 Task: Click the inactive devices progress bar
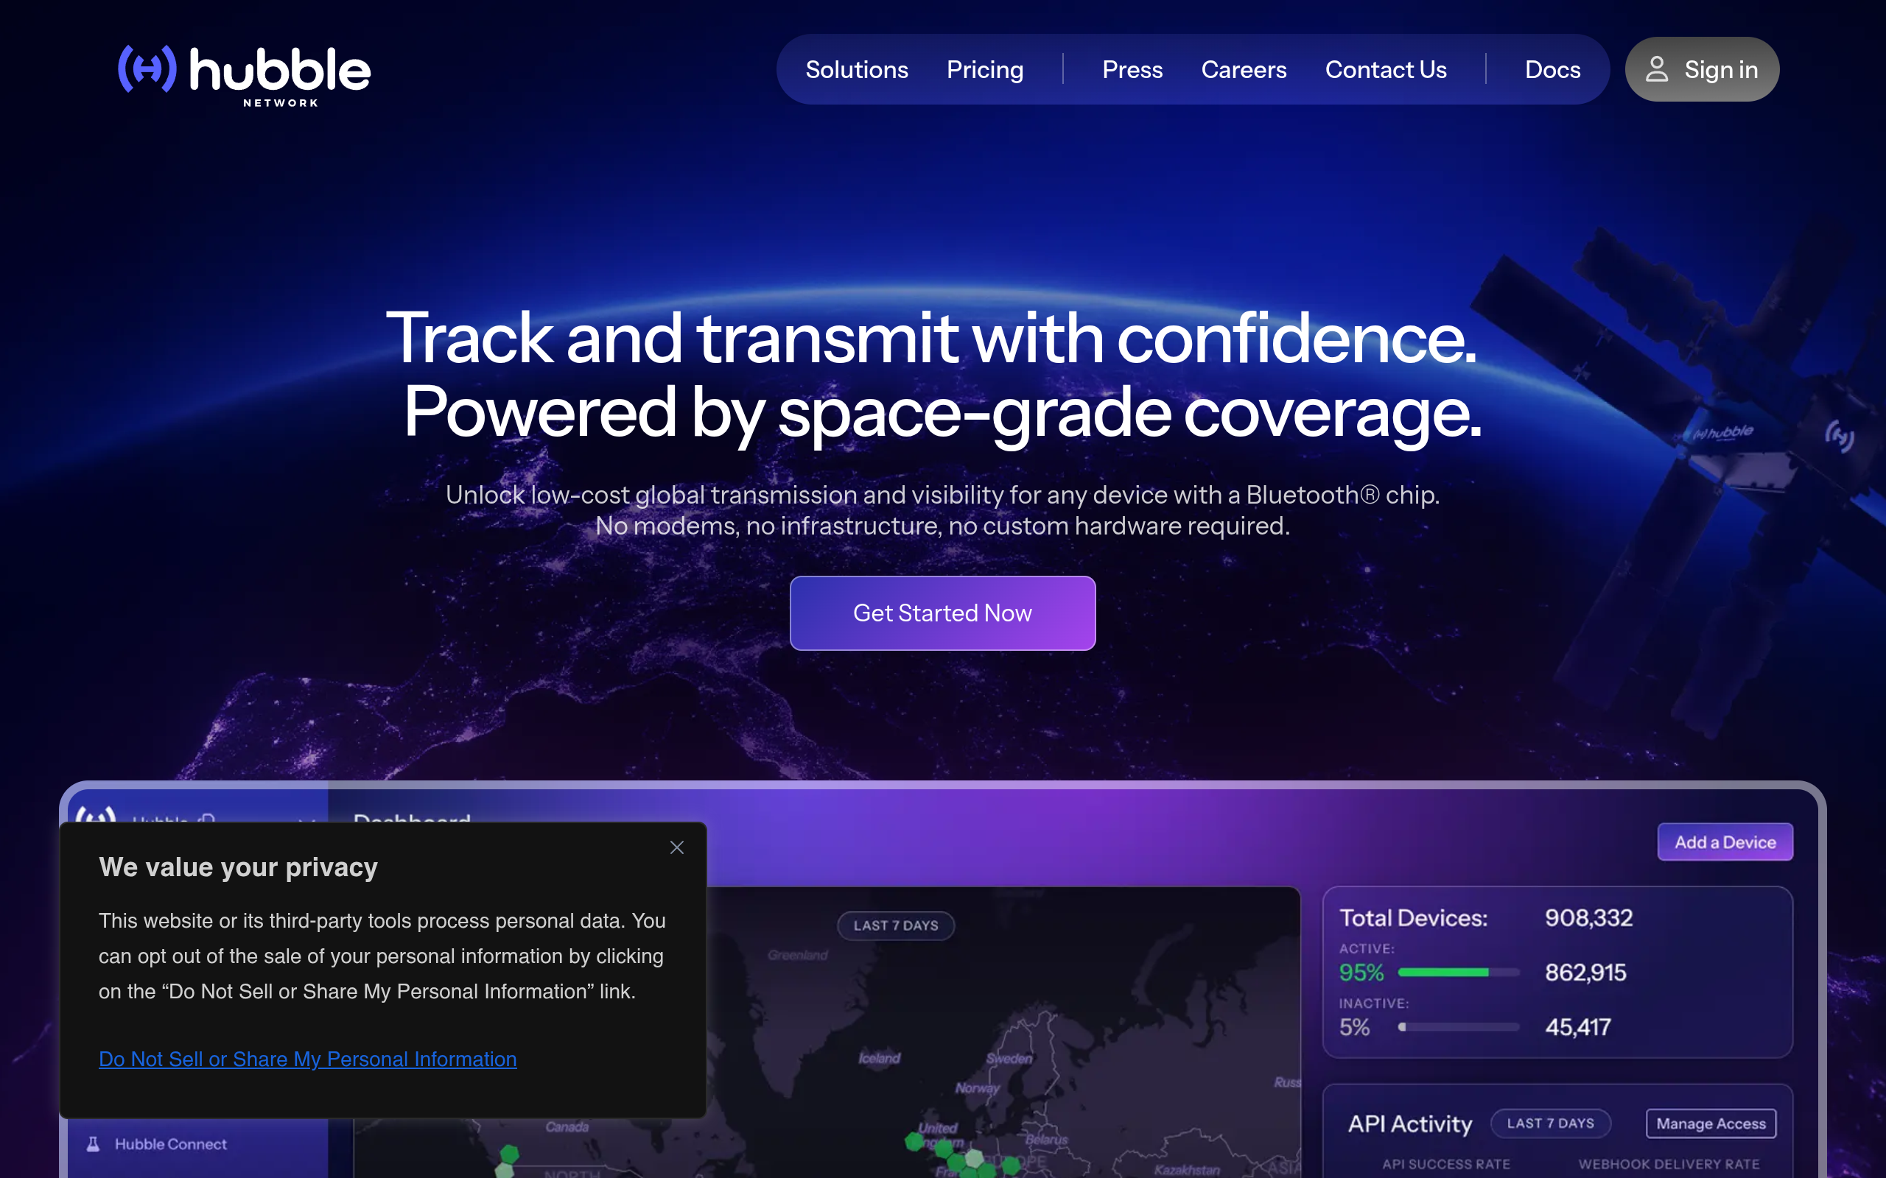(1459, 1027)
